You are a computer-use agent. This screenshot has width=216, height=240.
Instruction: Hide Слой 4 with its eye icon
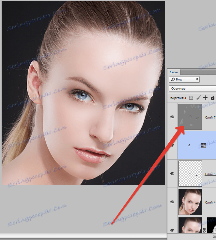coord(172,202)
